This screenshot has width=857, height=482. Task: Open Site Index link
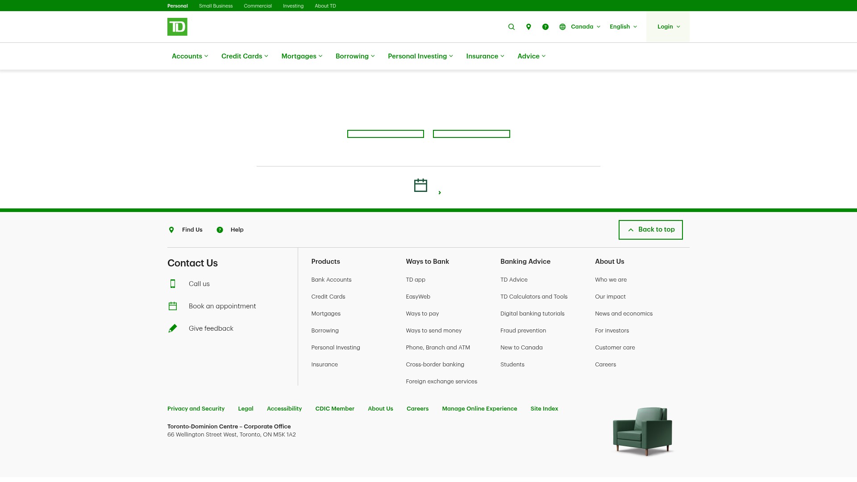tap(544, 409)
